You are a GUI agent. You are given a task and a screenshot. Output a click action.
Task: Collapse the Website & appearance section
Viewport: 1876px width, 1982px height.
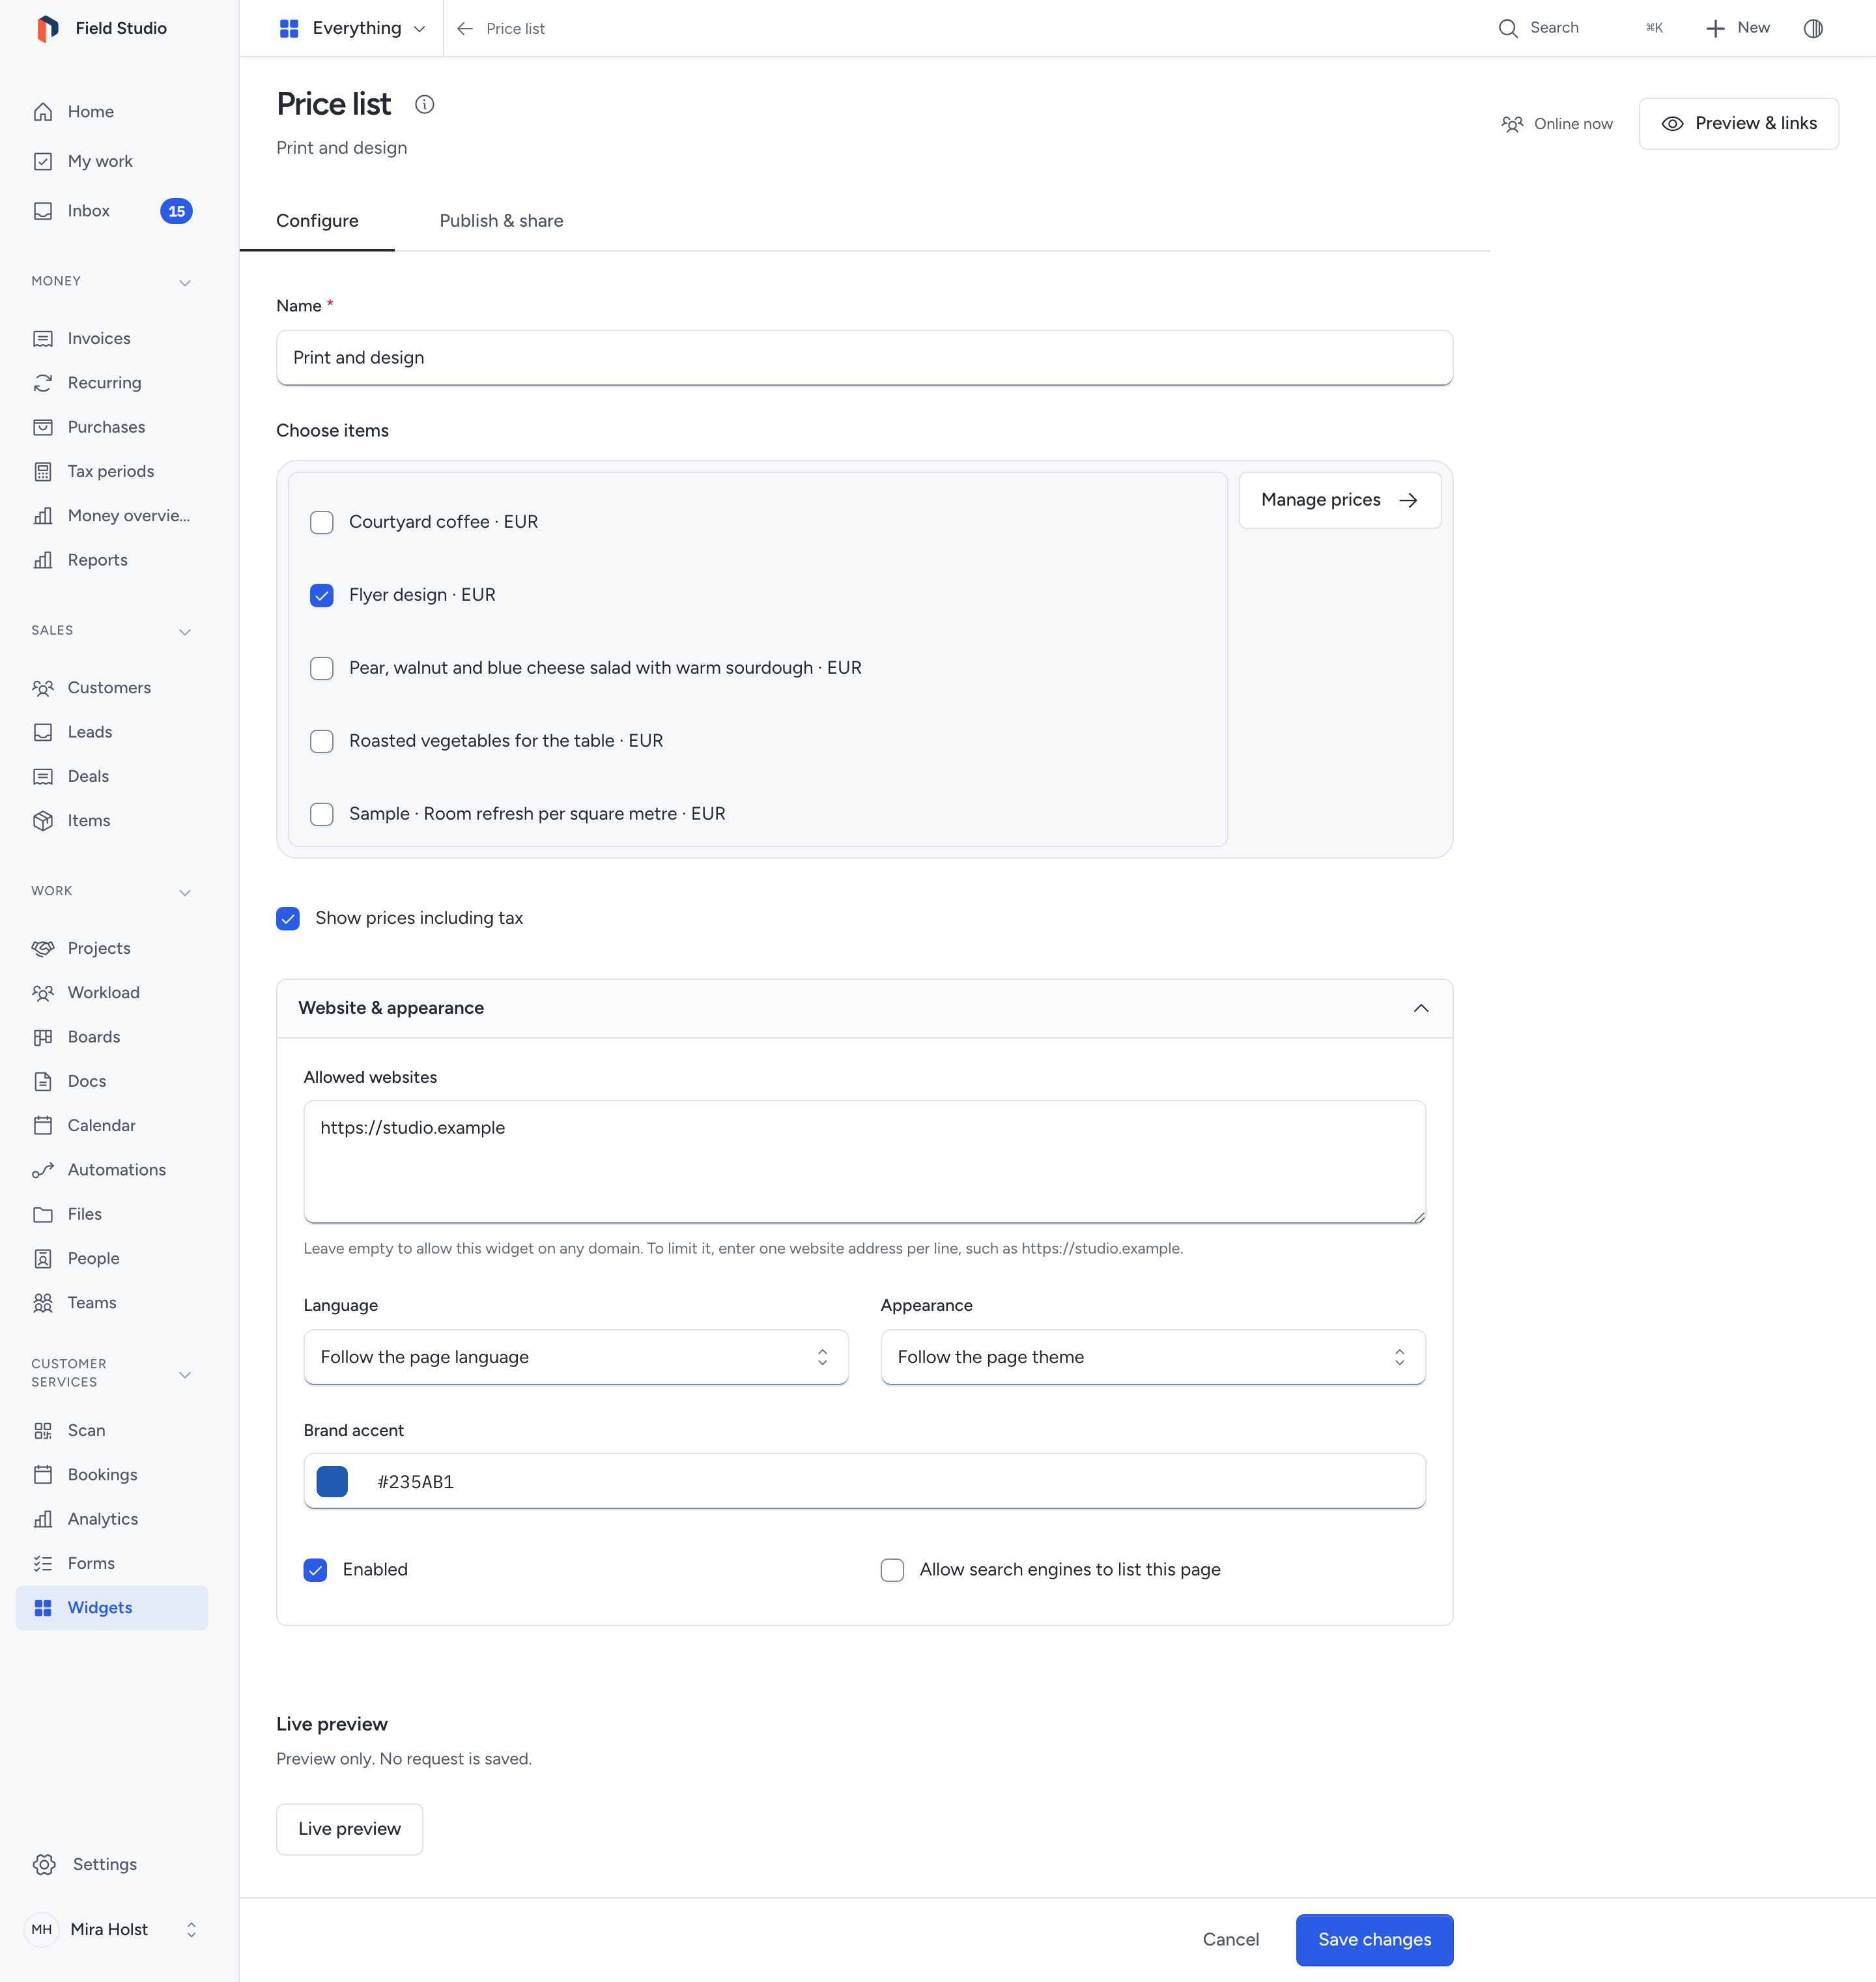pos(1421,1008)
